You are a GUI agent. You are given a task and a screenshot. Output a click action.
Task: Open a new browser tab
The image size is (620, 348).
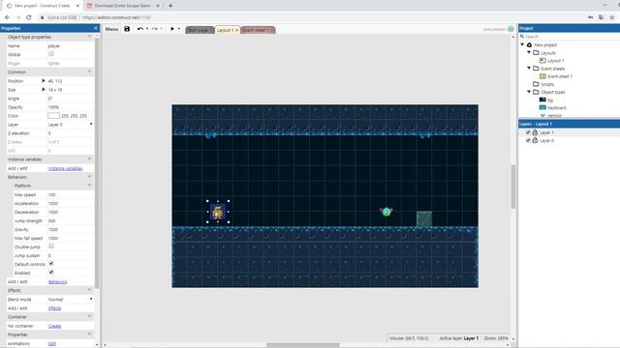(x=170, y=6)
